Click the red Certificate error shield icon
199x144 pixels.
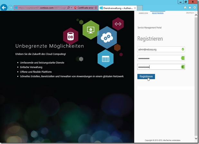click(75, 8)
